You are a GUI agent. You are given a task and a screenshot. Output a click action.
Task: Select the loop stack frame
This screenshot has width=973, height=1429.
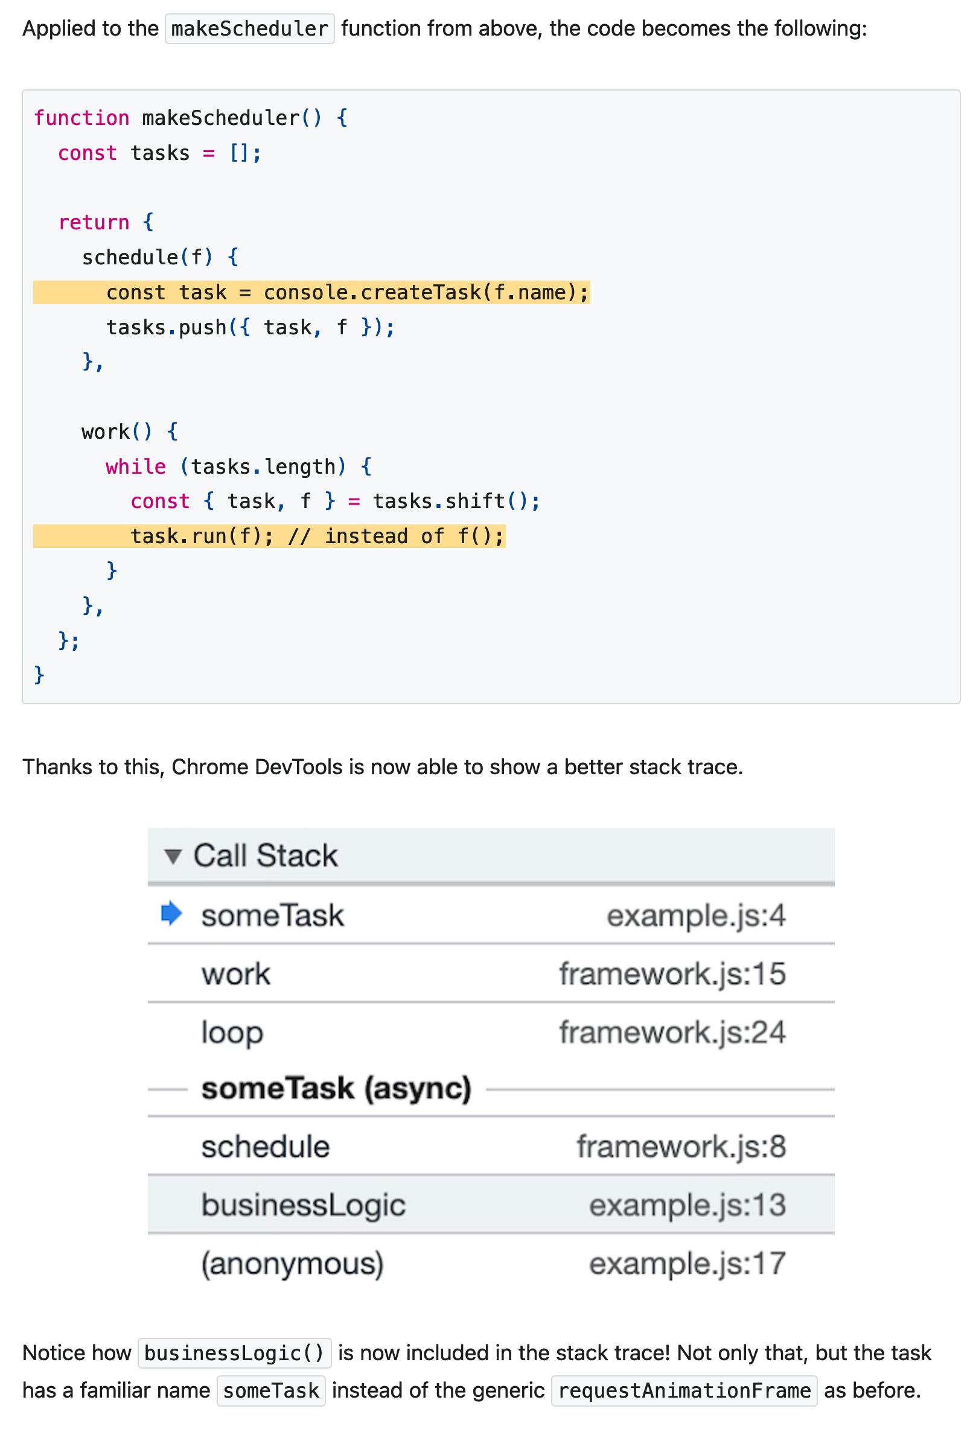pos(231,1033)
